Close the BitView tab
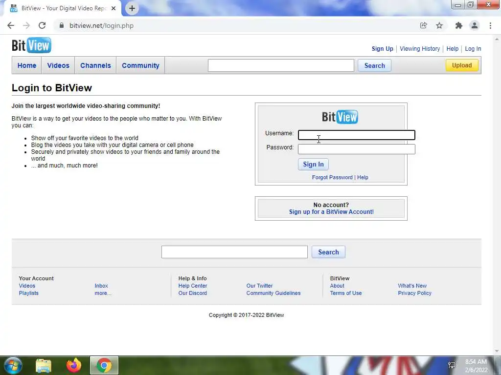Screen dimensions: 501x375 [x=114, y=8]
